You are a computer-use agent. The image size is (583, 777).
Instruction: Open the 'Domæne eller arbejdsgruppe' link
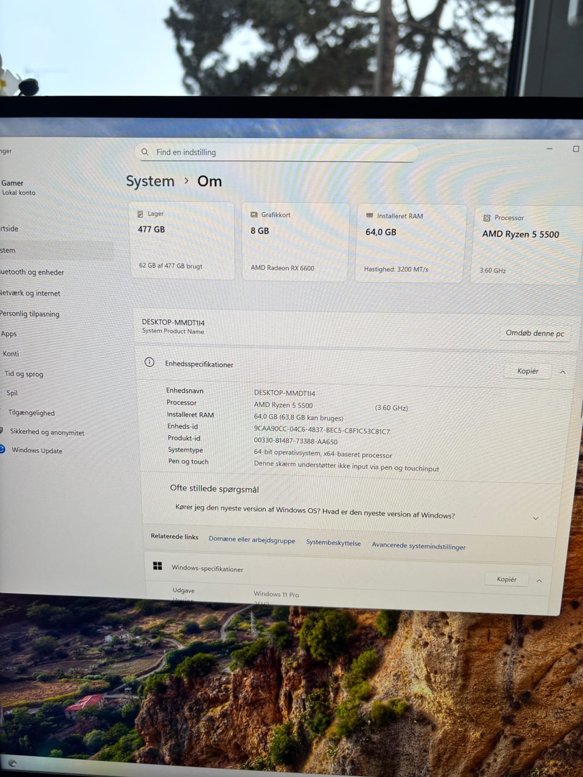point(252,540)
